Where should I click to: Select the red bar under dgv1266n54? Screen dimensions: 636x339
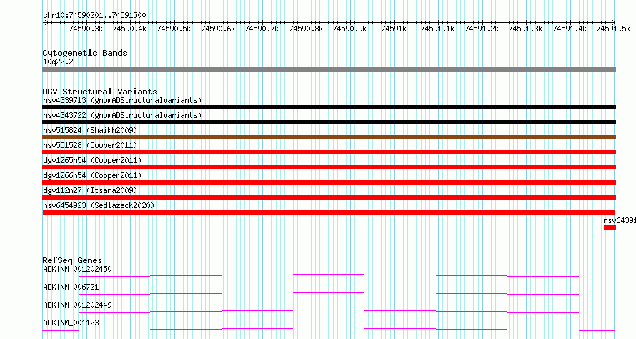click(x=329, y=182)
